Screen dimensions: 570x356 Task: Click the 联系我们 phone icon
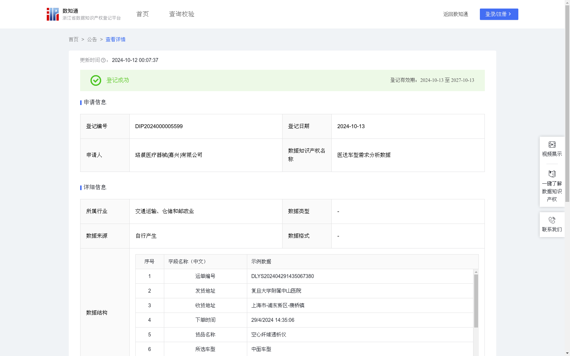pyautogui.click(x=552, y=220)
